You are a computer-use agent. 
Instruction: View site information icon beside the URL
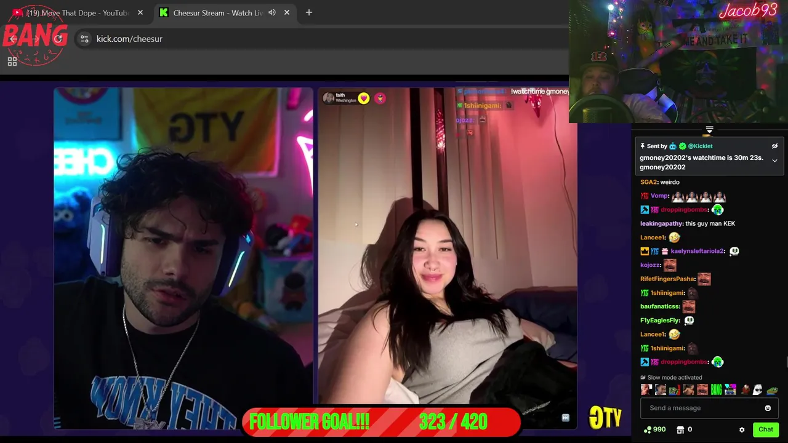[x=84, y=39]
